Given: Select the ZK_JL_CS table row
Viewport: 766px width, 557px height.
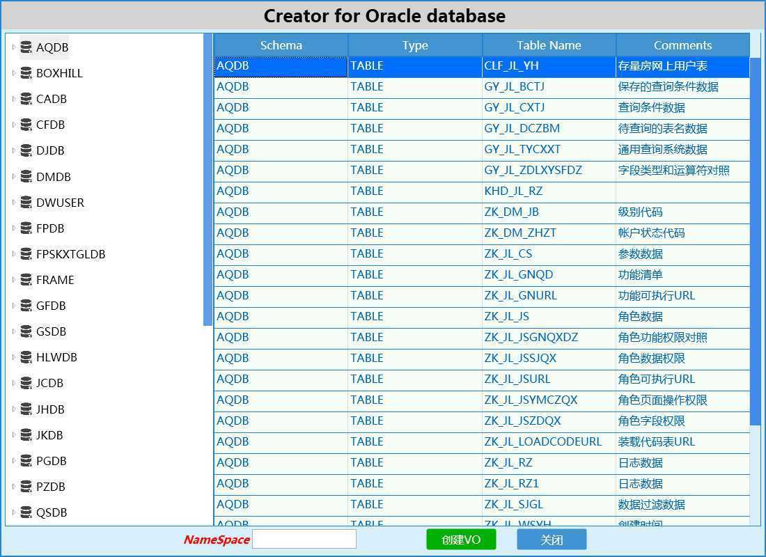Looking at the screenshot, I should point(482,254).
